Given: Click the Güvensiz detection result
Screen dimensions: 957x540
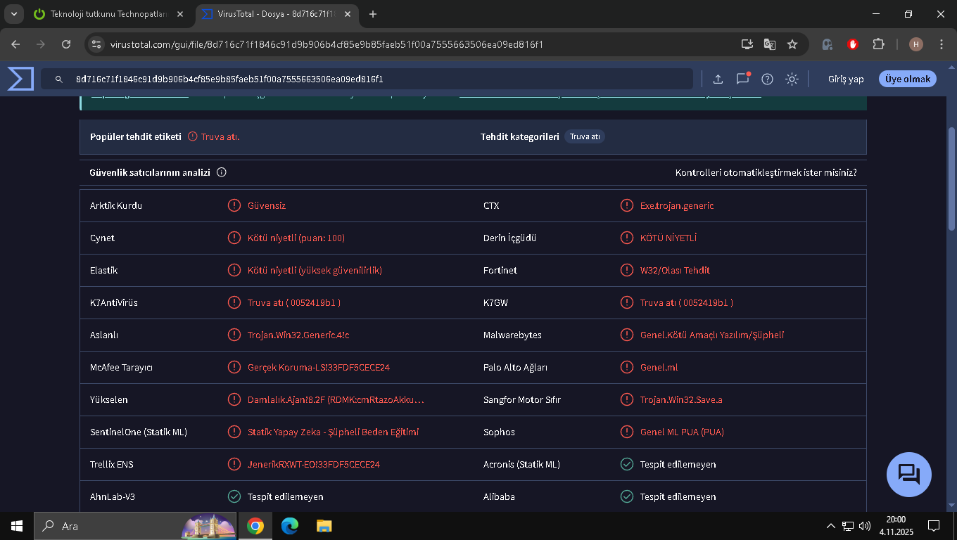Looking at the screenshot, I should [x=267, y=205].
